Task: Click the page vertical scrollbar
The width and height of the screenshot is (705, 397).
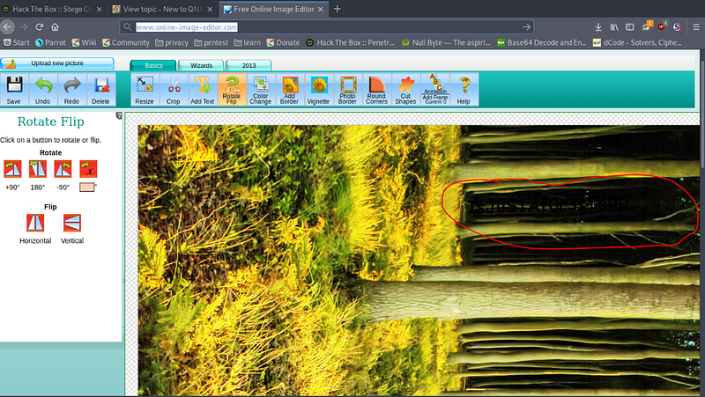Action: 702,113
